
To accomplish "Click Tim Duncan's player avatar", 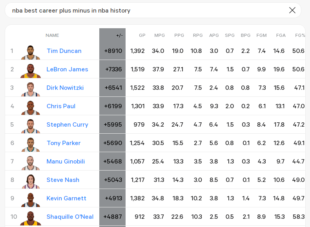I will pyautogui.click(x=31, y=53).
